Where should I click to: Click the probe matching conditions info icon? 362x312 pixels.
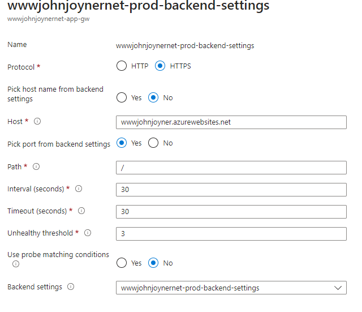[x=16, y=264]
